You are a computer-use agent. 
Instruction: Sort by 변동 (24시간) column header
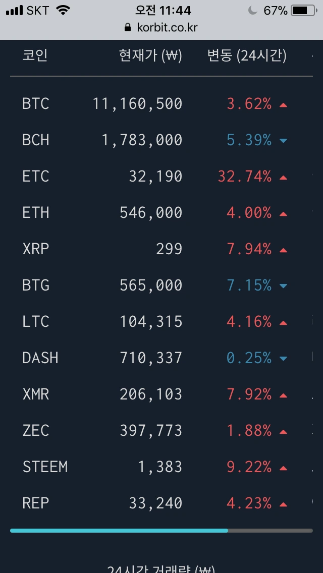[x=247, y=56]
